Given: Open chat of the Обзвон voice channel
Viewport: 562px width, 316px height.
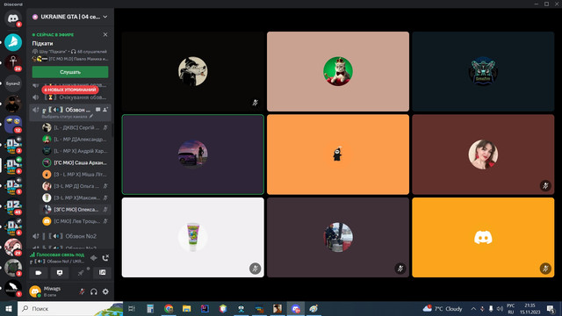Looking at the screenshot, I should (x=97, y=110).
